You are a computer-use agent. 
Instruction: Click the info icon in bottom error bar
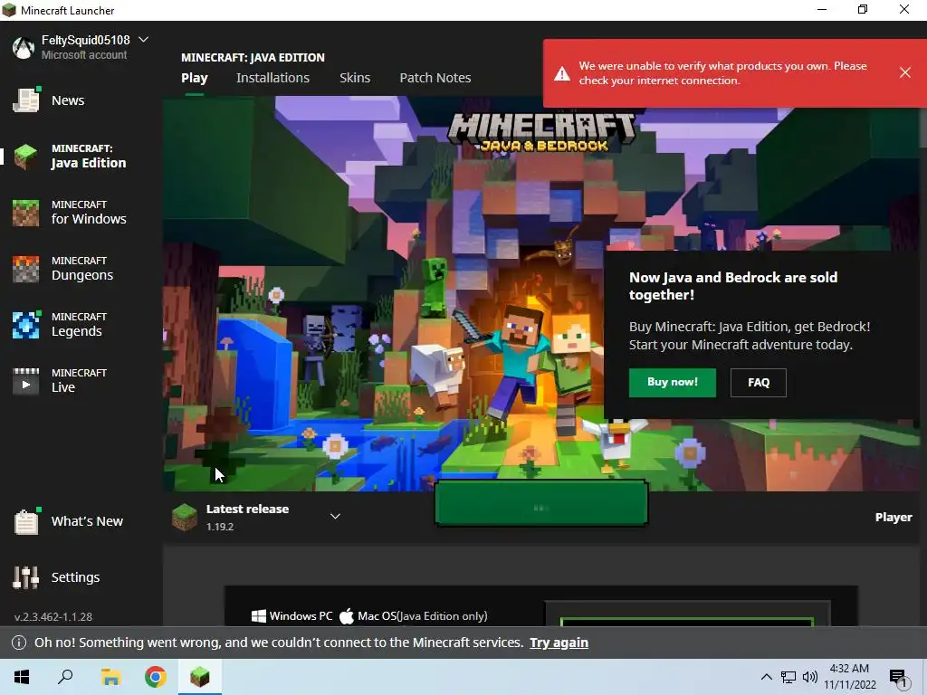tap(19, 643)
